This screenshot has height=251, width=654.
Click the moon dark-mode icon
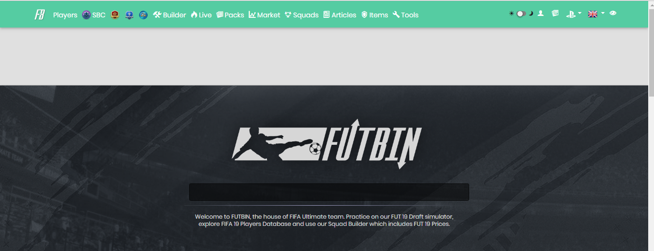click(530, 14)
